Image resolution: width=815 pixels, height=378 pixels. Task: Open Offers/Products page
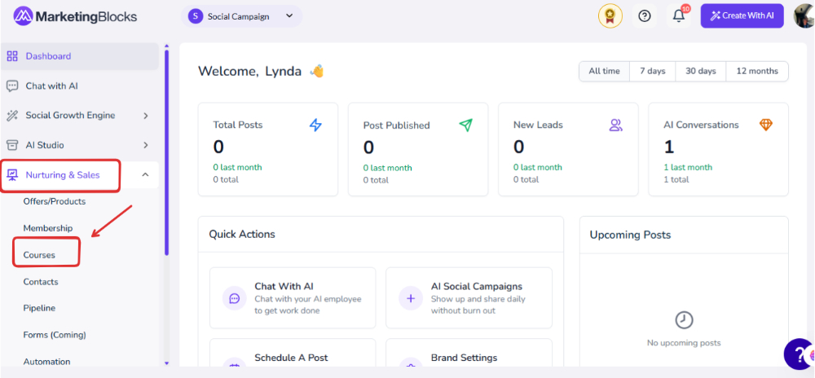[55, 201]
